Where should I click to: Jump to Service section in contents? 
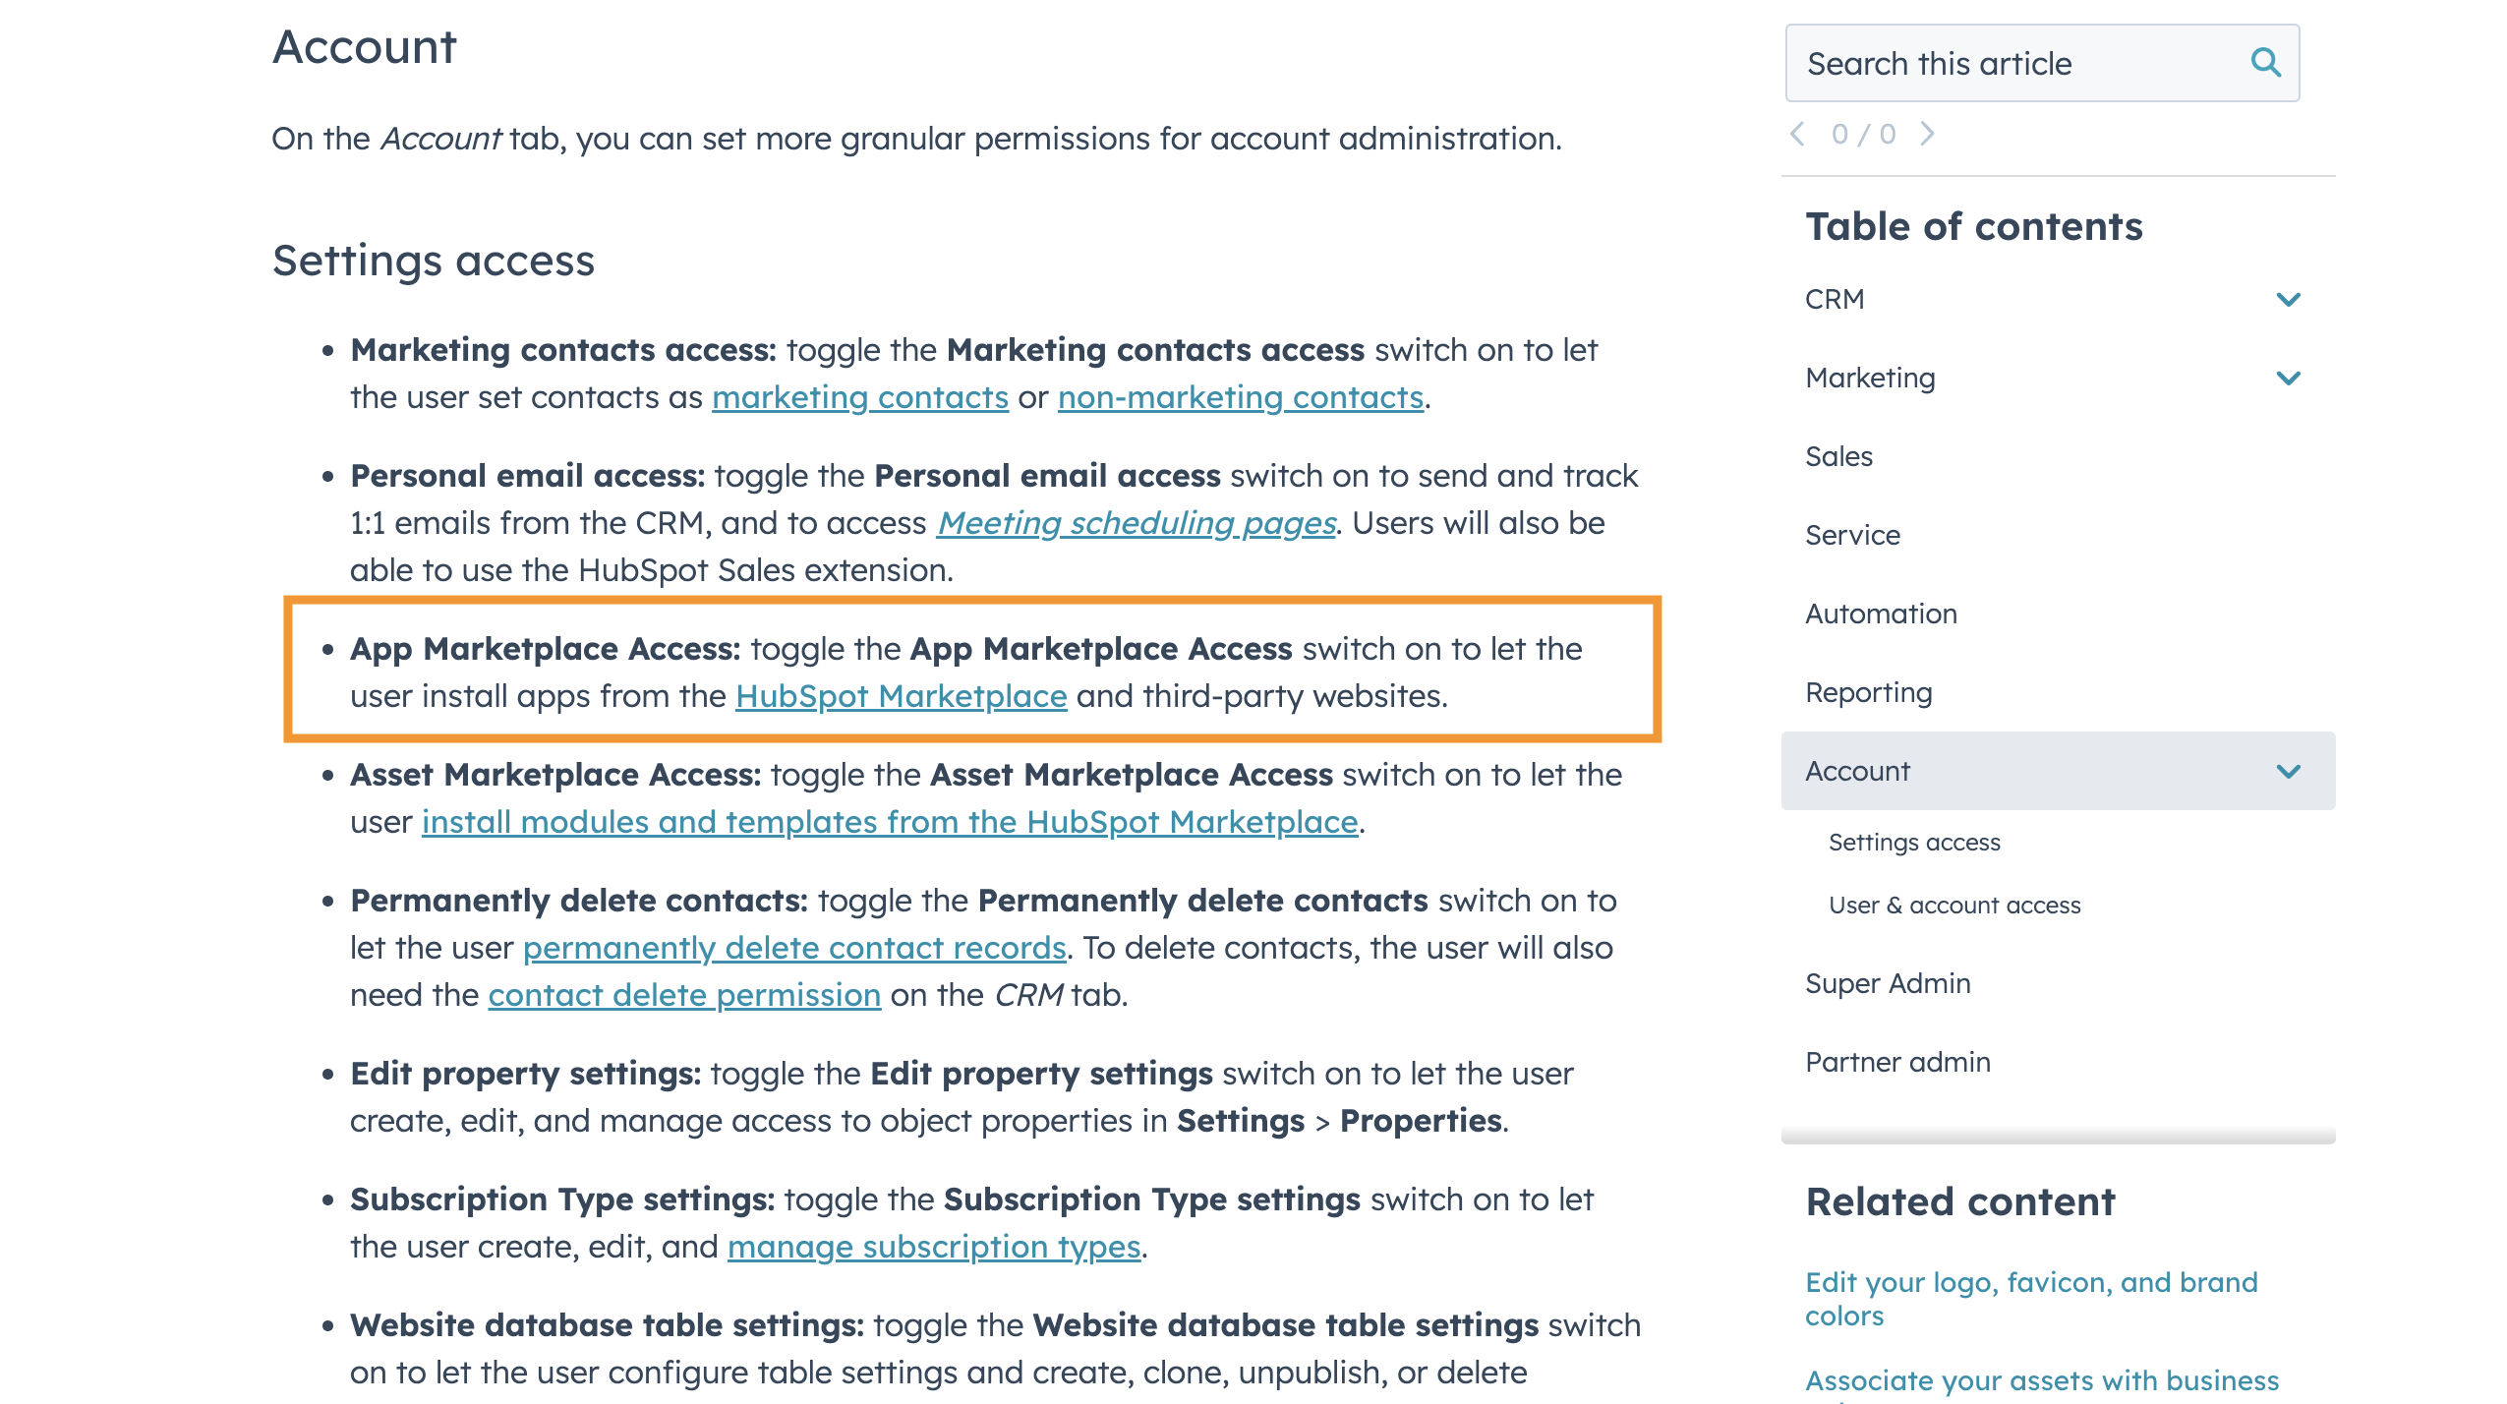pos(1852,535)
